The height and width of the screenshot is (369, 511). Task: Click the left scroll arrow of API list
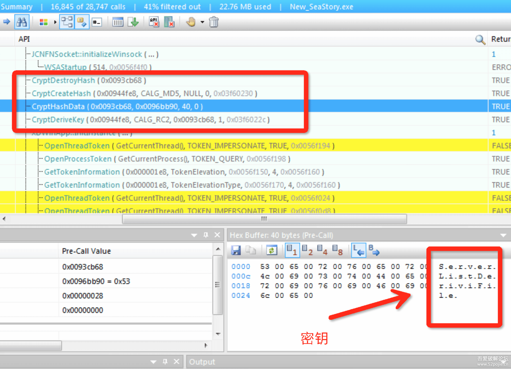pyautogui.click(x=4, y=219)
